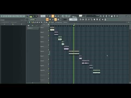Mute Track 10 using its green dot
131x98 pixels.
click(x=49, y=73)
